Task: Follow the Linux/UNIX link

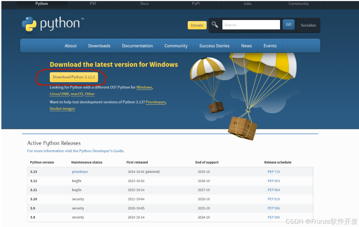Action: tap(59, 94)
